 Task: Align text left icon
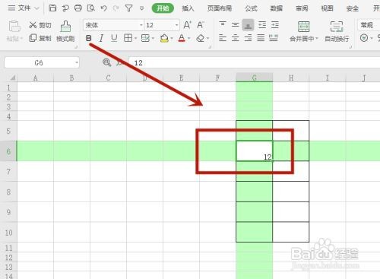(223, 38)
